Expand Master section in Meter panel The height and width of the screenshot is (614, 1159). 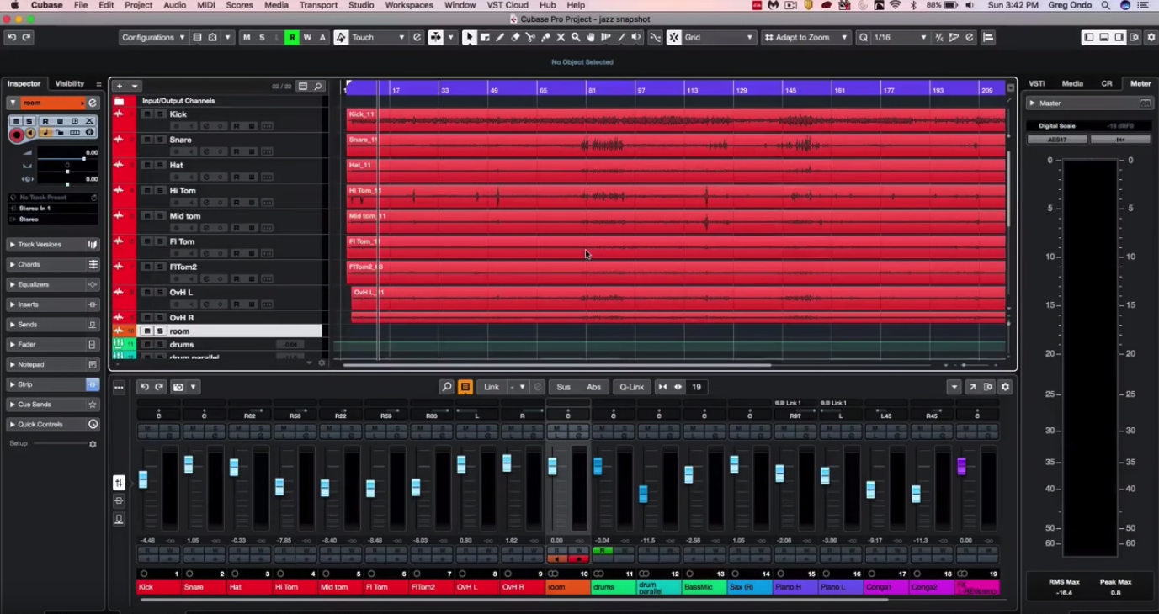pos(1033,103)
